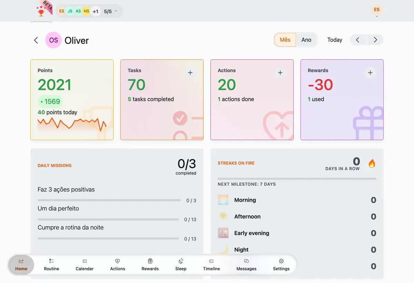This screenshot has height=283, width=414.
Task: Expand the 5/5 members dropdown
Action: (111, 11)
